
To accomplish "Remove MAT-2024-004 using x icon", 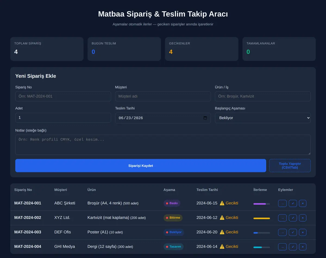I will pos(303,247).
